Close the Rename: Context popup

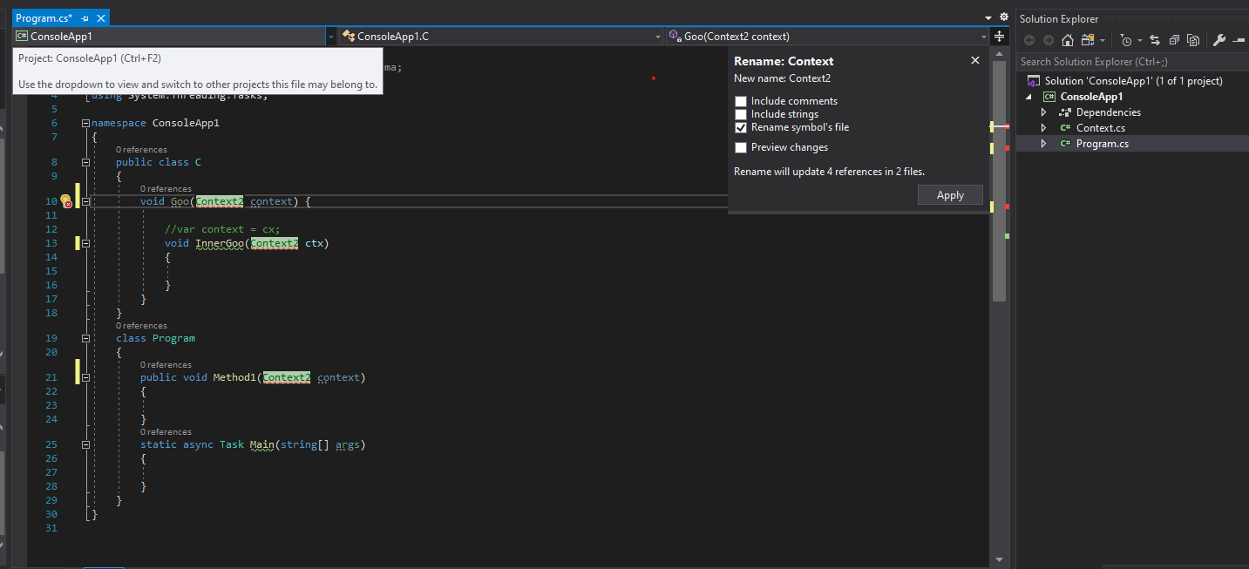pos(974,60)
